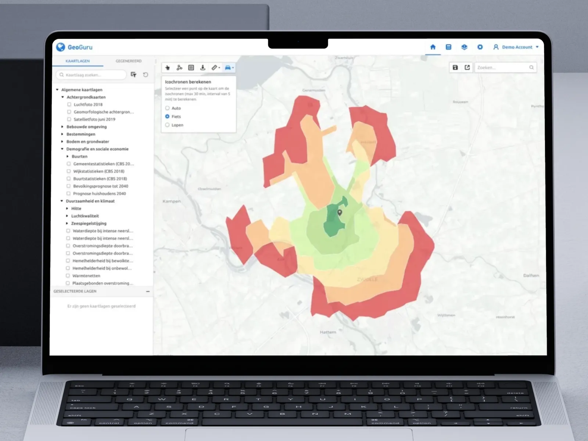Collapse the Geselecteerde lagen panel

(148, 291)
